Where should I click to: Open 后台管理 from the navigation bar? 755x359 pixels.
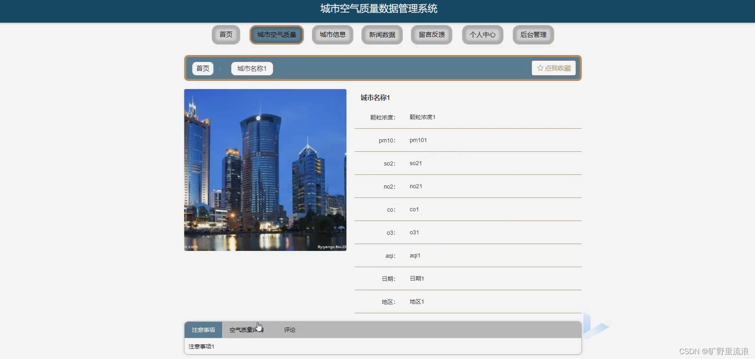533,35
